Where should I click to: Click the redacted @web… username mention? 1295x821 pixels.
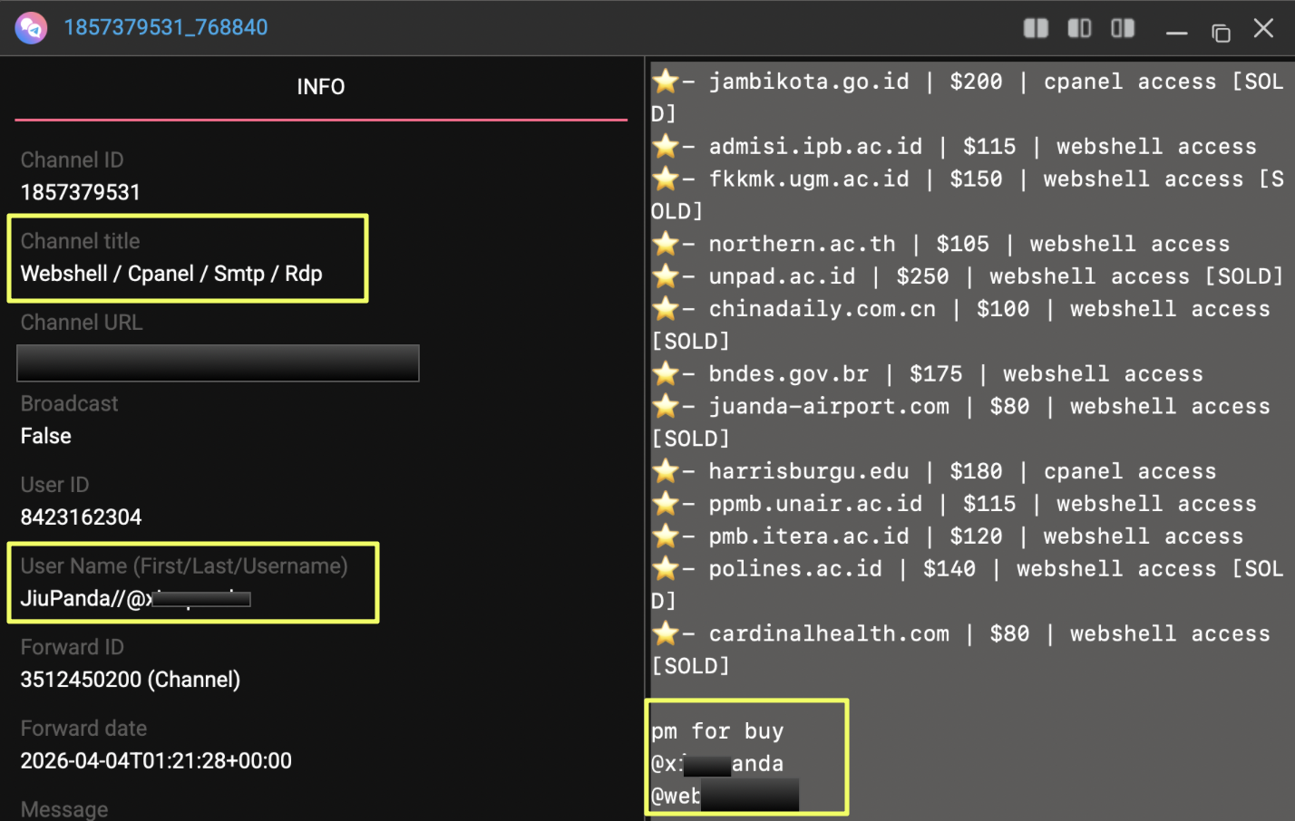[x=725, y=796]
